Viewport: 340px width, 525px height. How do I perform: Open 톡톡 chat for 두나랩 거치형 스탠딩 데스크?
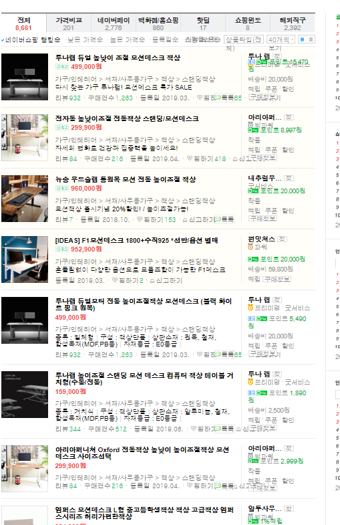(224, 429)
